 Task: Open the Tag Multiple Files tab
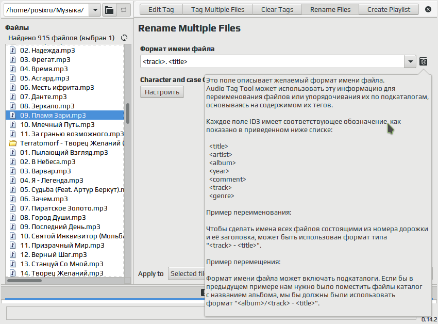(x=217, y=9)
